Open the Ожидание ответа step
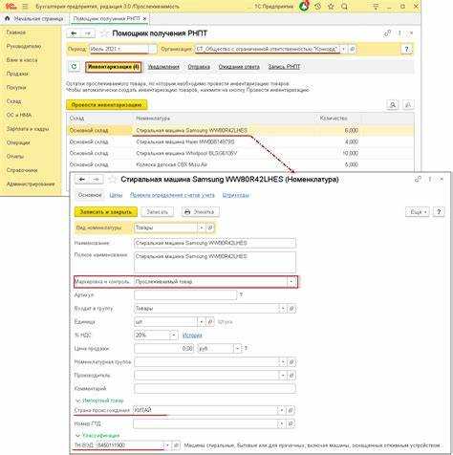This screenshot has width=453, height=455. coord(239,67)
